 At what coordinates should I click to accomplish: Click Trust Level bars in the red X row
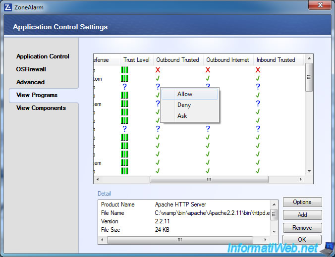pyautogui.click(x=124, y=70)
